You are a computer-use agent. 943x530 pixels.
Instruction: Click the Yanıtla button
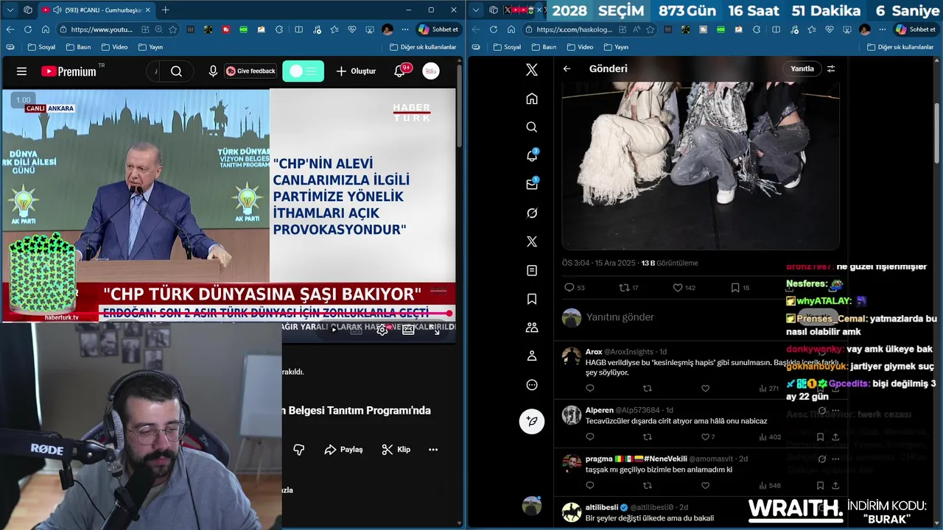802,68
